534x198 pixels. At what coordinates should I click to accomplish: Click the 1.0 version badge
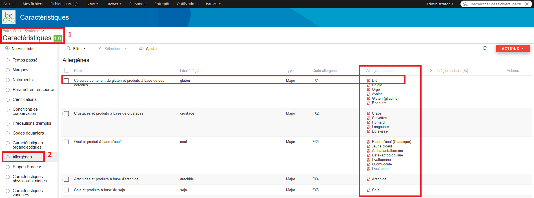tap(57, 38)
